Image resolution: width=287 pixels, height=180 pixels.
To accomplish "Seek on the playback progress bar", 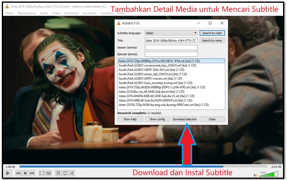I will pos(143,166).
